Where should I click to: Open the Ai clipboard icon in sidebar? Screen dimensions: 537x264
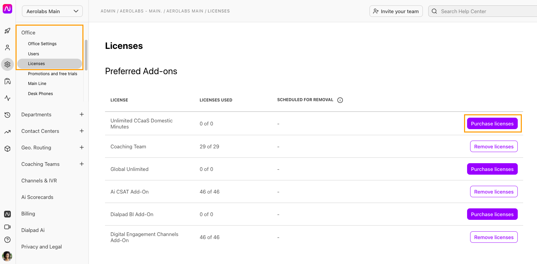7,81
